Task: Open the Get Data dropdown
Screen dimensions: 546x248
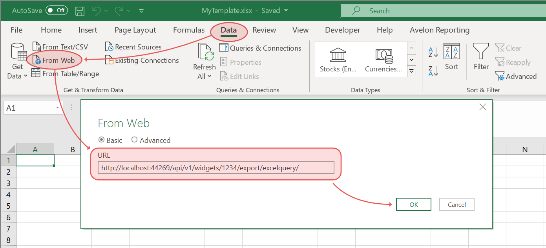Action: pos(17,62)
